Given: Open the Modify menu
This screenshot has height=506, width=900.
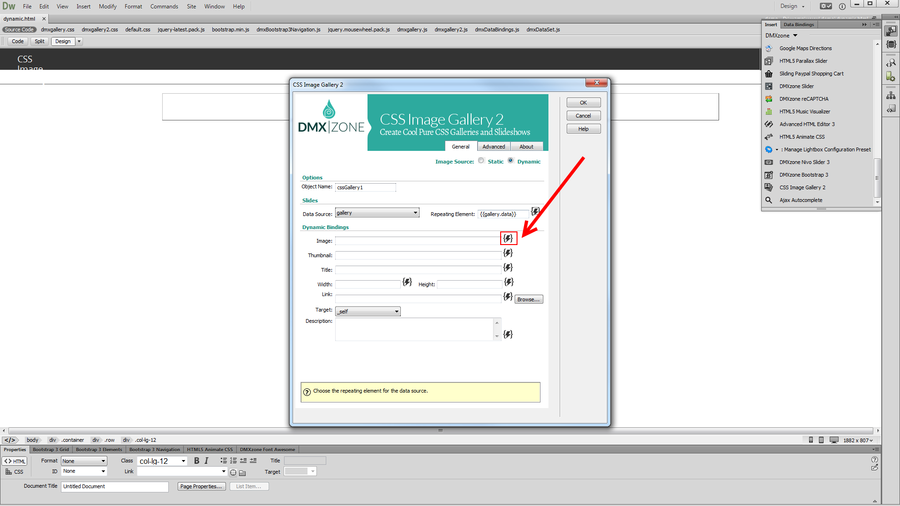Looking at the screenshot, I should (107, 7).
